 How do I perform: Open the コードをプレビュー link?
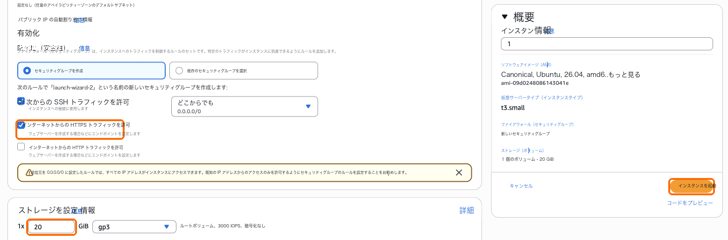click(690, 203)
